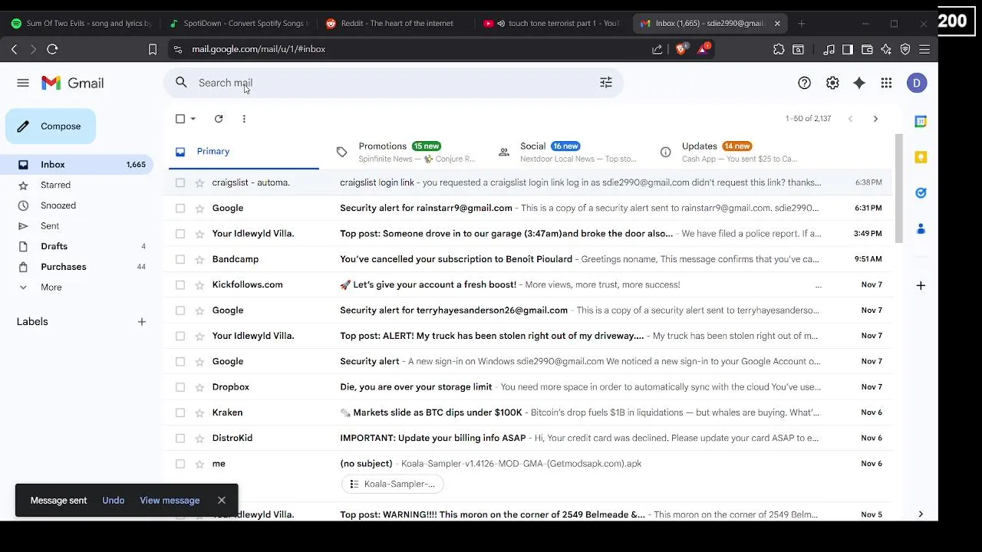Click View message link

tap(170, 501)
